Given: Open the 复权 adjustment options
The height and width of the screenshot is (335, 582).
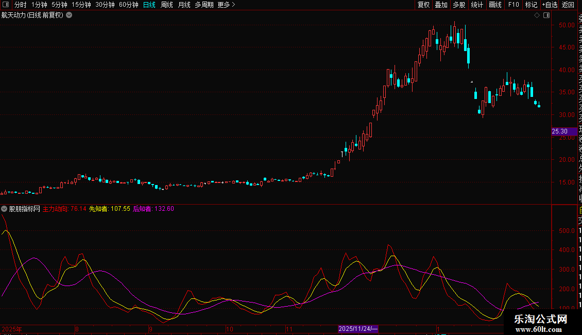Looking at the screenshot, I should (x=423, y=5).
